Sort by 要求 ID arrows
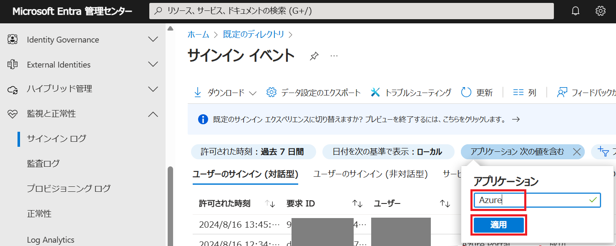616x246 pixels. coord(357,203)
